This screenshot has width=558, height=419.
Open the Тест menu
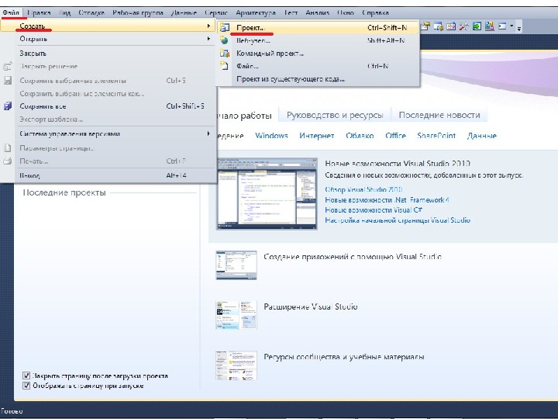291,13
